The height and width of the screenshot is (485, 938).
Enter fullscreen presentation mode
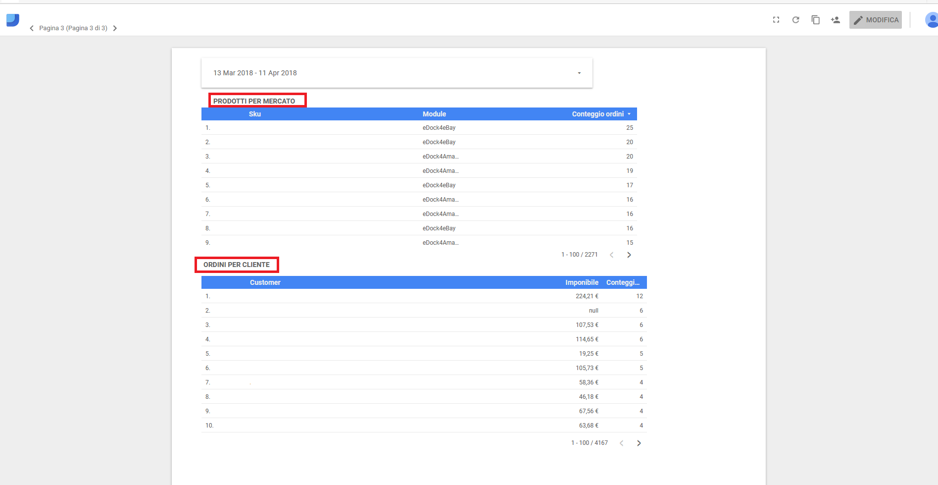coord(776,20)
